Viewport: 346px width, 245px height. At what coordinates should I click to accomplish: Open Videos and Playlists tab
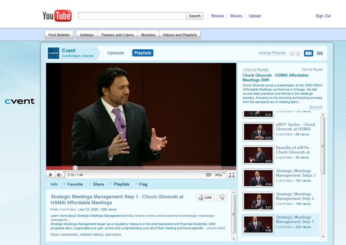click(180, 35)
